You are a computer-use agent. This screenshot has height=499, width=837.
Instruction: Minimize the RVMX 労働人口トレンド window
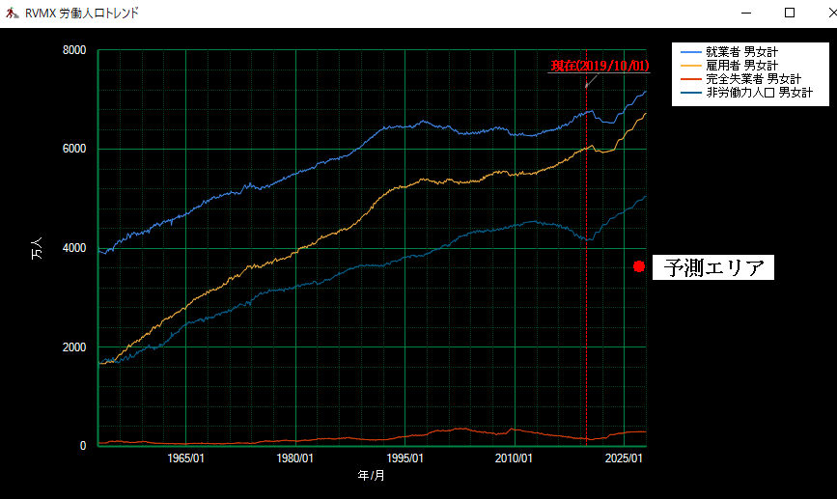click(746, 13)
